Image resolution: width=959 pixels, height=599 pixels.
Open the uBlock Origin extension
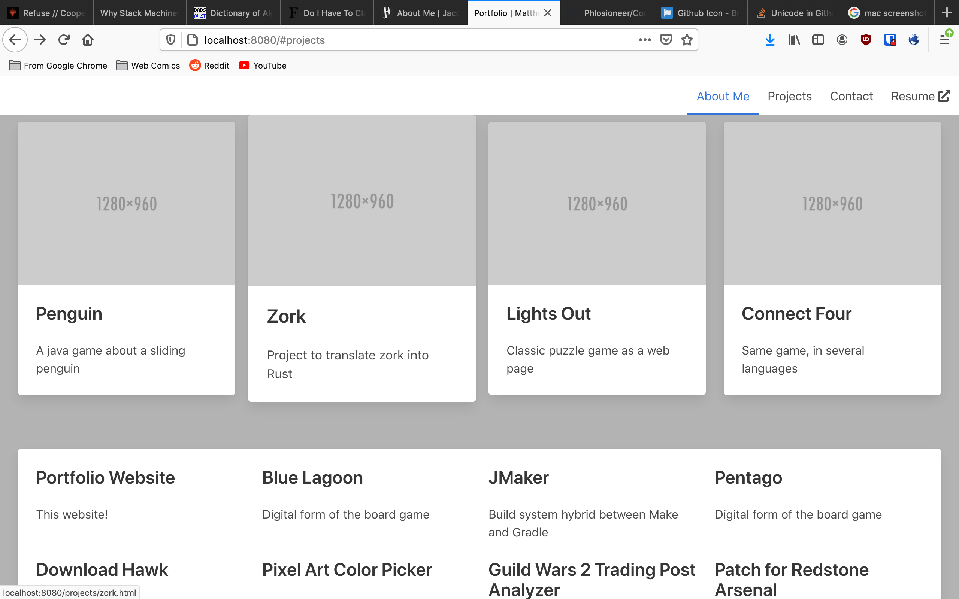[866, 40]
